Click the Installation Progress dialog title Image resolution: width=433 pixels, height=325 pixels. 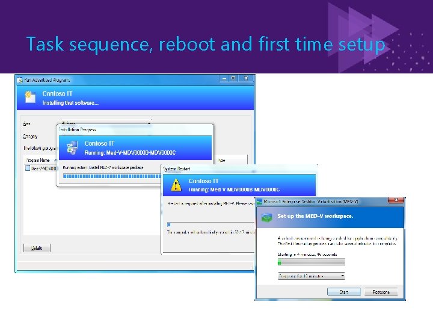pos(78,129)
